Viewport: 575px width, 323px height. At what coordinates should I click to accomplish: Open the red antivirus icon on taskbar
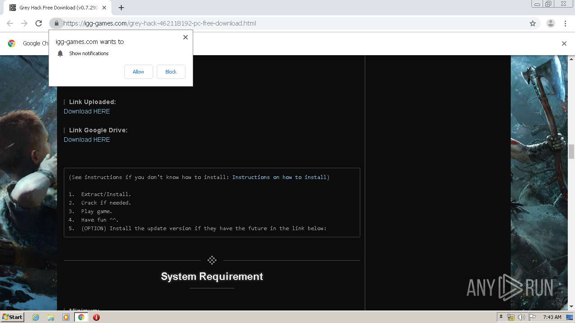[96, 317]
